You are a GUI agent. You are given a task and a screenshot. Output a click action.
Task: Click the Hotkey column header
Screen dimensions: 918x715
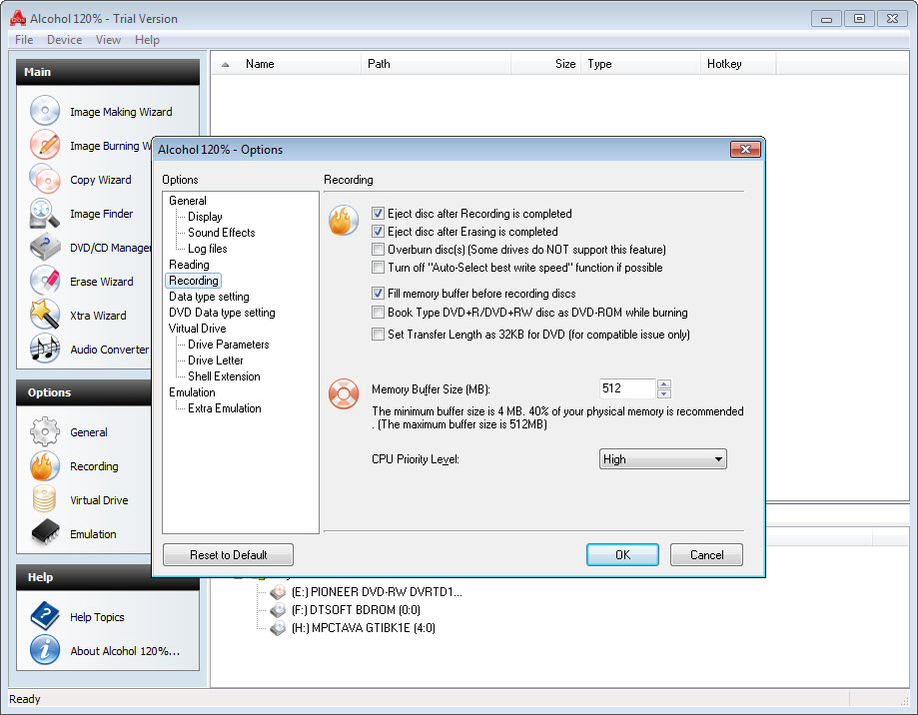click(737, 64)
